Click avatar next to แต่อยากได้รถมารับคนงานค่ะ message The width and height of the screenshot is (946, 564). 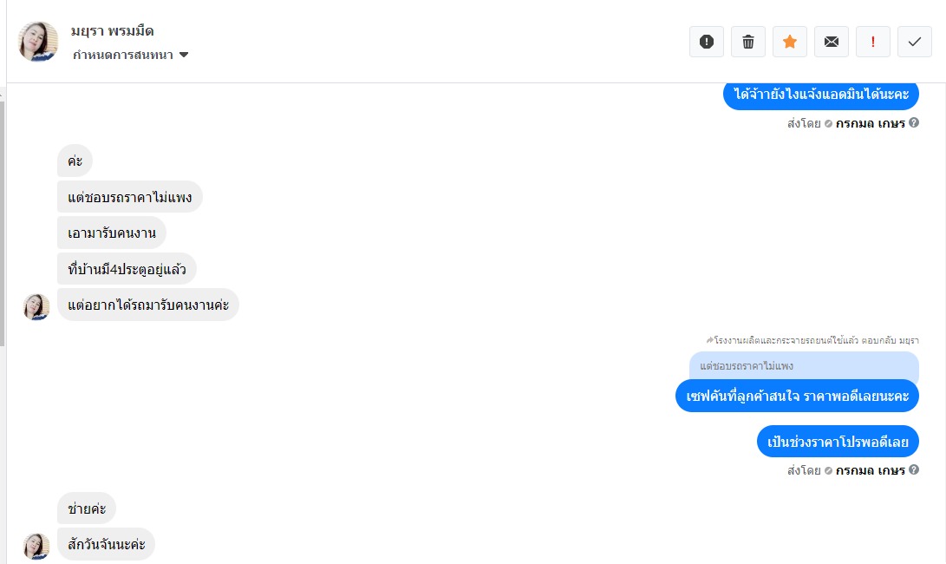pyautogui.click(x=36, y=307)
